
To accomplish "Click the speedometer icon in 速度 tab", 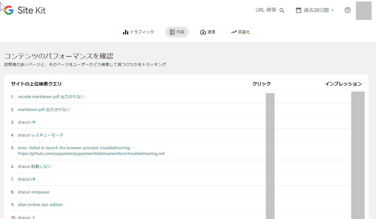I will (203, 32).
